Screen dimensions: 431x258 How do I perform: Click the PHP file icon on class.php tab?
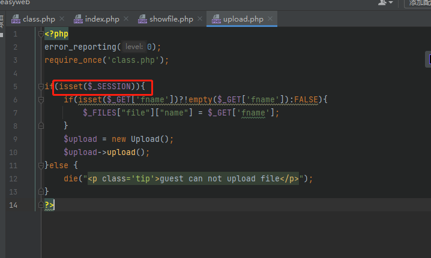pyautogui.click(x=16, y=19)
